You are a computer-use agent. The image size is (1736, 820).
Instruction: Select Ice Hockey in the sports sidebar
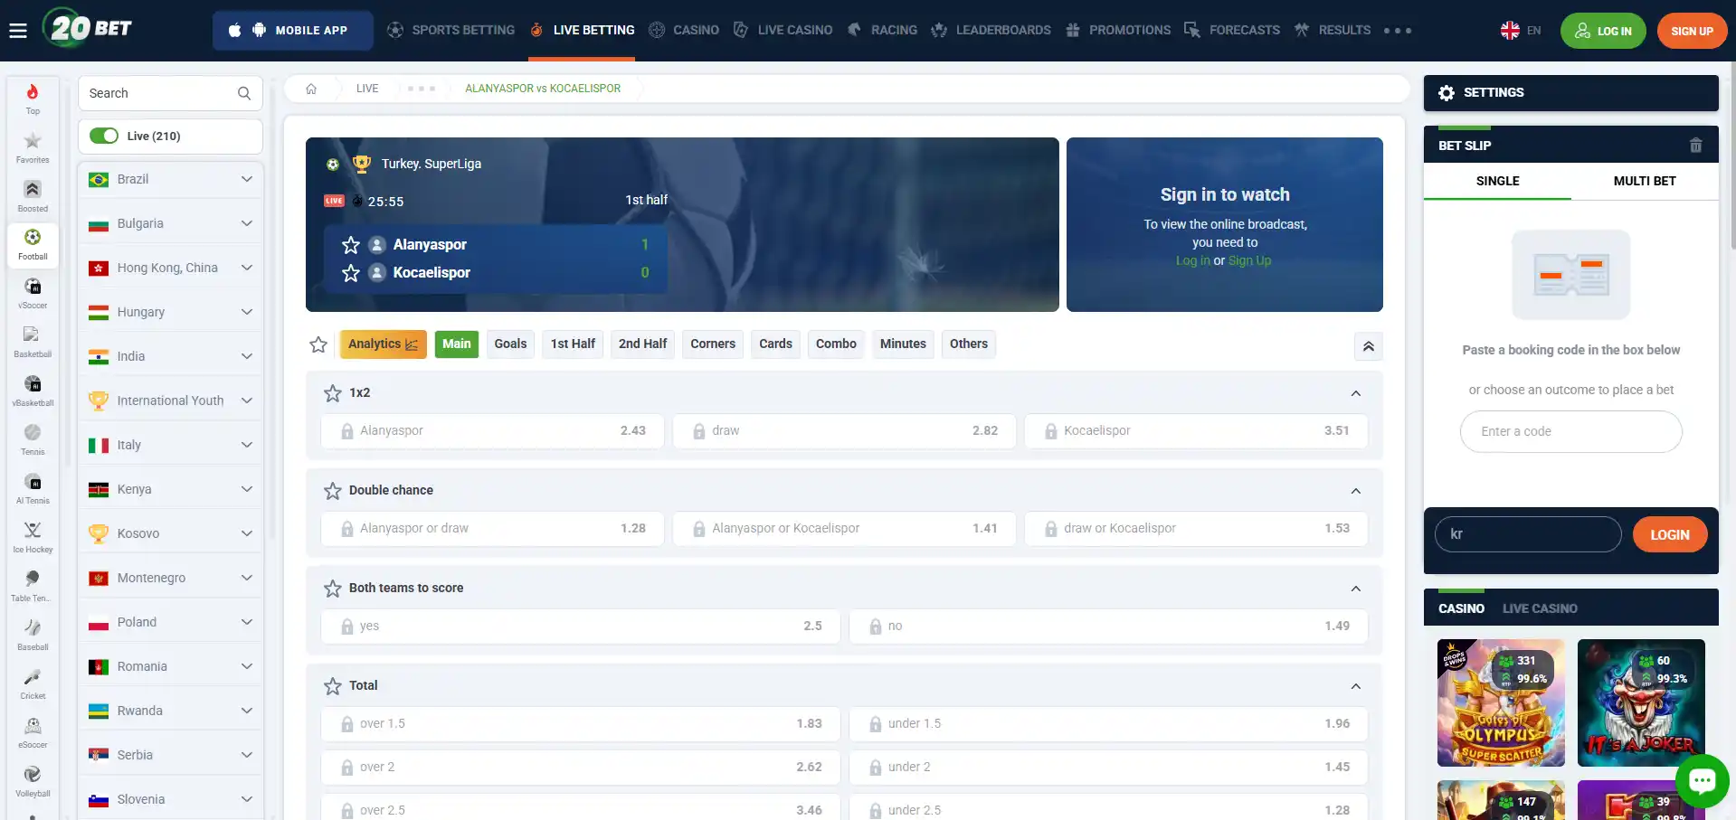(33, 538)
